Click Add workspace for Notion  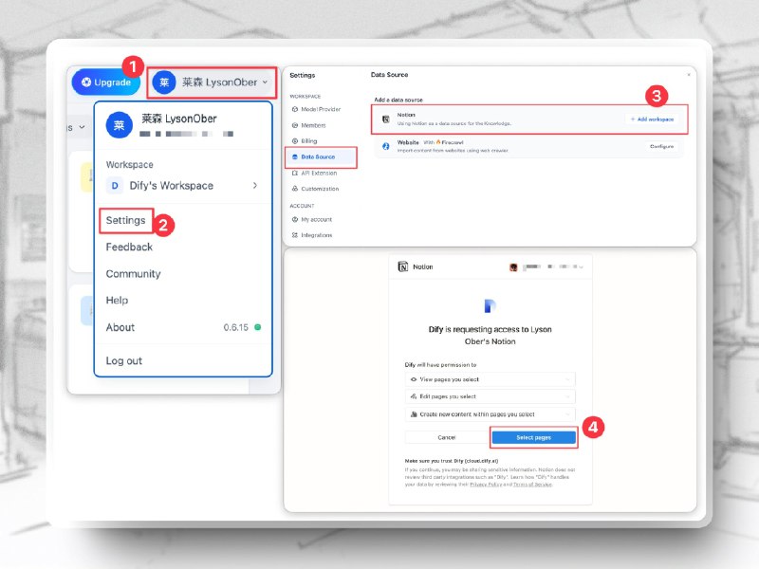pyautogui.click(x=652, y=119)
